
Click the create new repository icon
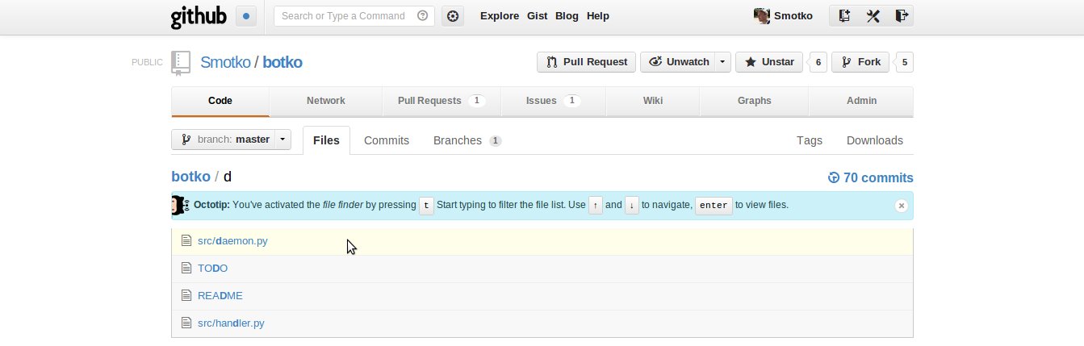tap(844, 16)
